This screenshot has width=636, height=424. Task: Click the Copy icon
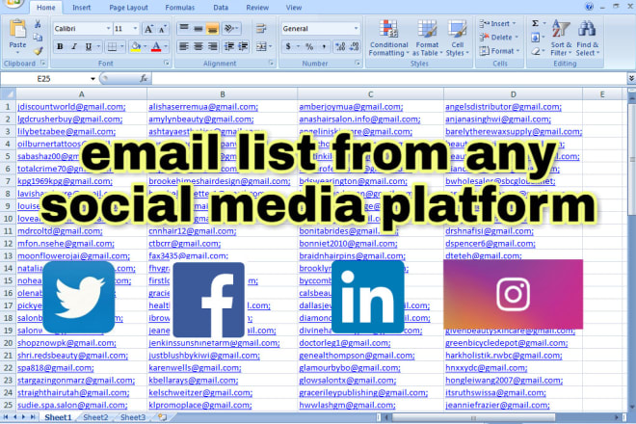[38, 38]
